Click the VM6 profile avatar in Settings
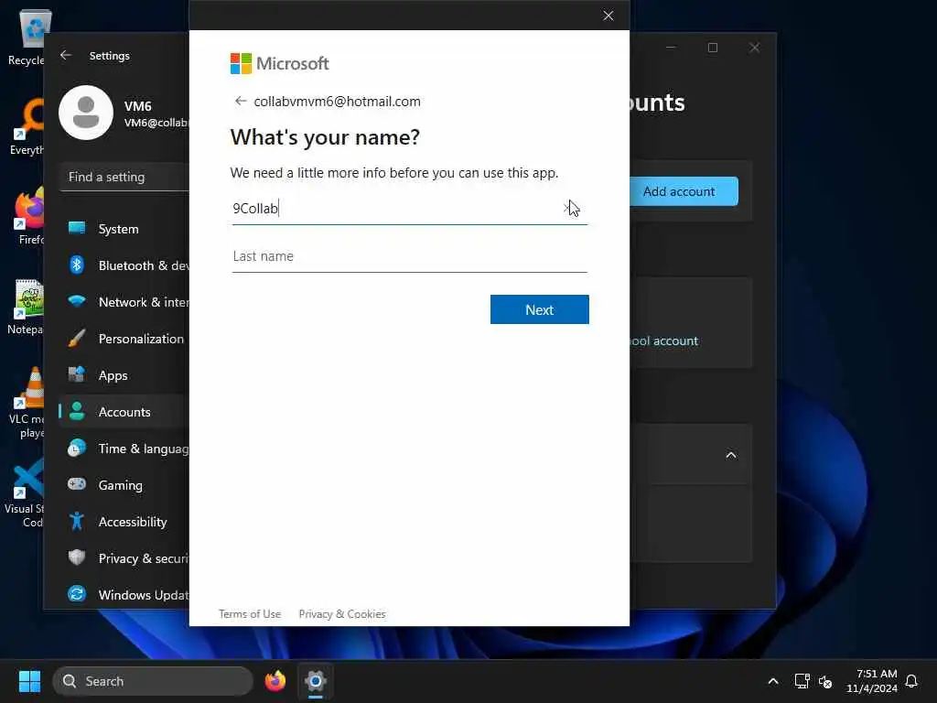937x703 pixels. tap(86, 113)
